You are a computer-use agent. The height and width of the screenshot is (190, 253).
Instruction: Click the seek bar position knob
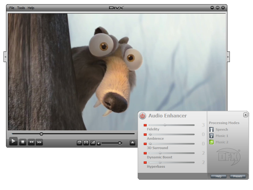[41, 134]
